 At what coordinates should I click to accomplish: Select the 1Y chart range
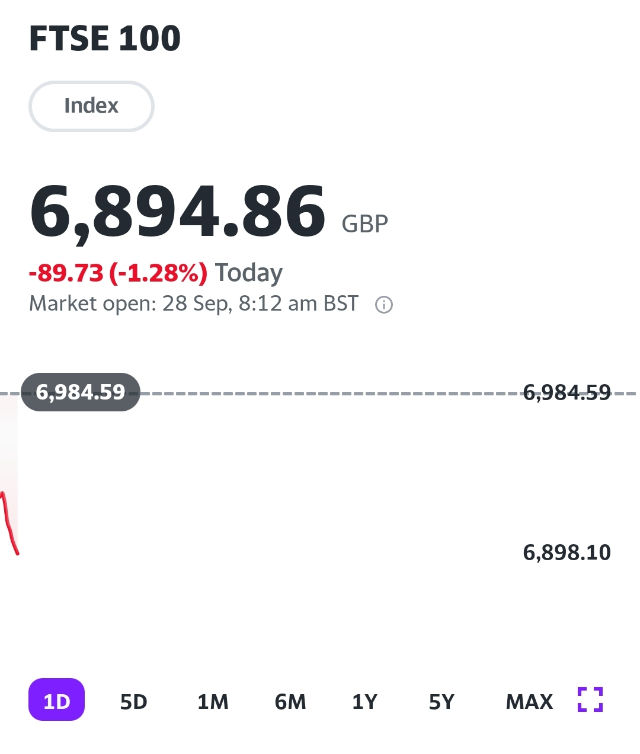pos(364,702)
